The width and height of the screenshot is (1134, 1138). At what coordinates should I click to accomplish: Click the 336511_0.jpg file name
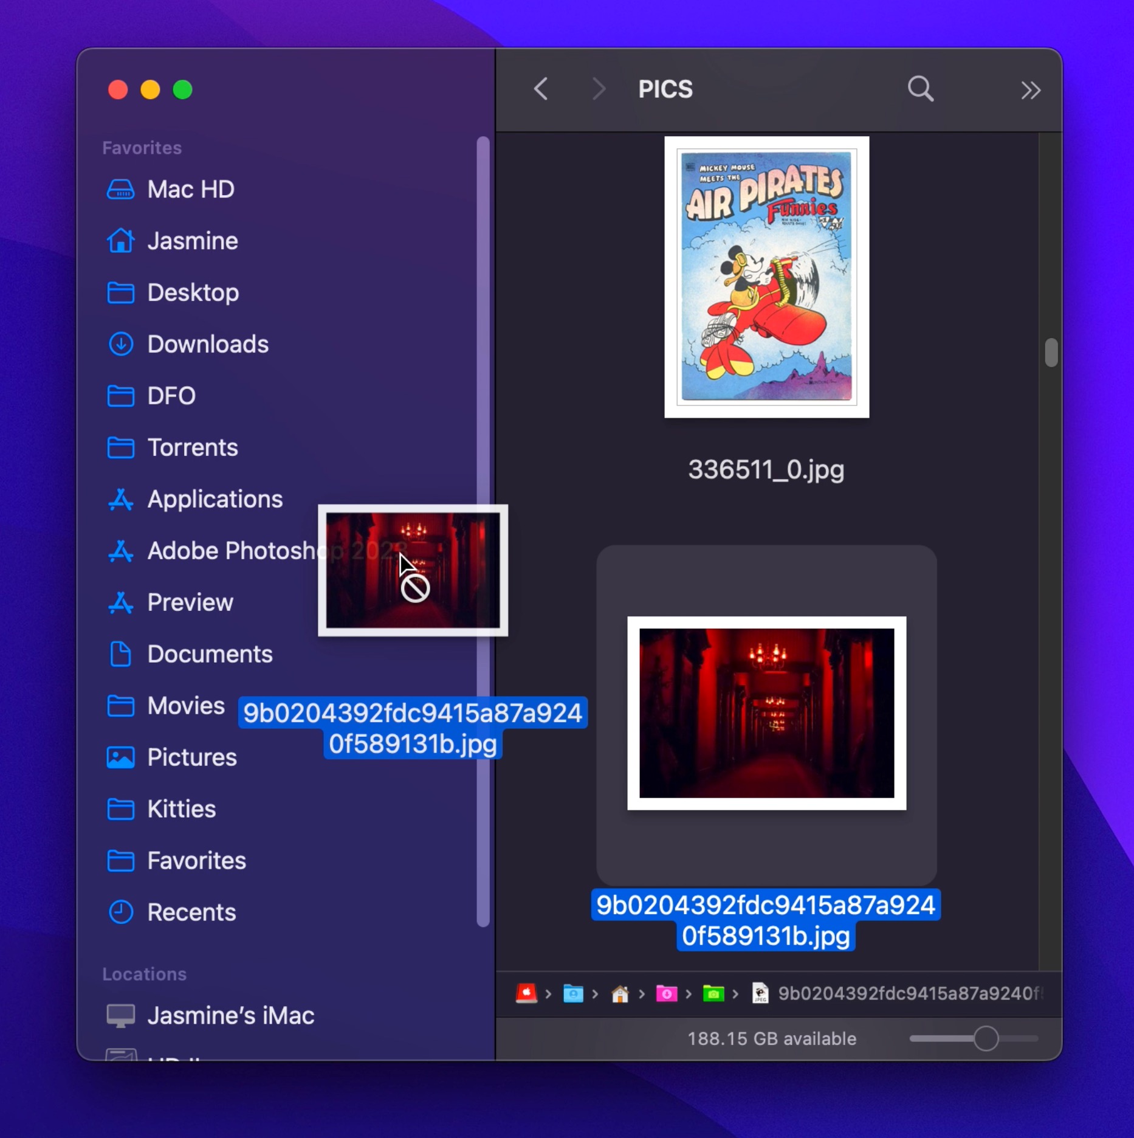(766, 470)
